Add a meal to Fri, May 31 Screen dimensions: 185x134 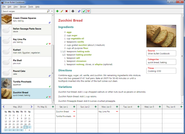click(x=53, y=107)
